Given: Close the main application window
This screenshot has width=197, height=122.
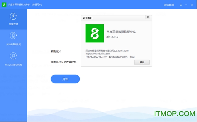Looking at the screenshot, I should tap(192, 5).
